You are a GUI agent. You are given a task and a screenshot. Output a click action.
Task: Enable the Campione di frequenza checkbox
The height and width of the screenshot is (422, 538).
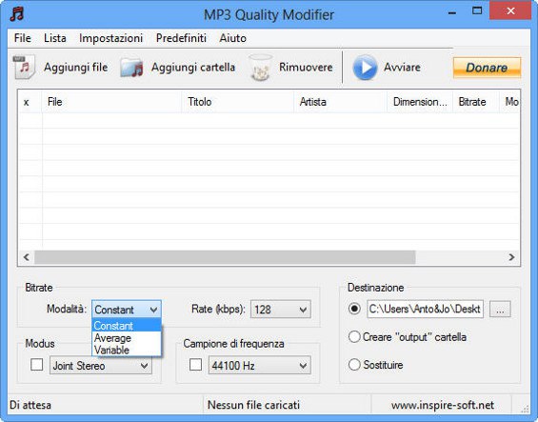click(195, 365)
